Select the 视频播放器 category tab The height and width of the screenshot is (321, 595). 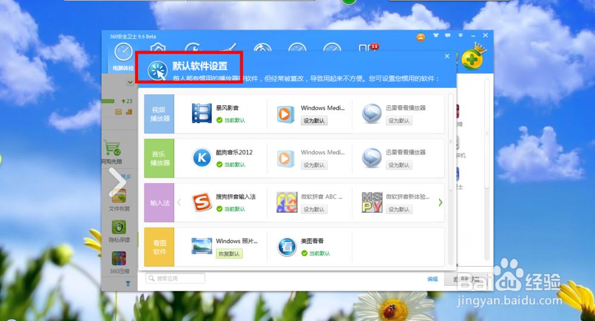(x=159, y=114)
